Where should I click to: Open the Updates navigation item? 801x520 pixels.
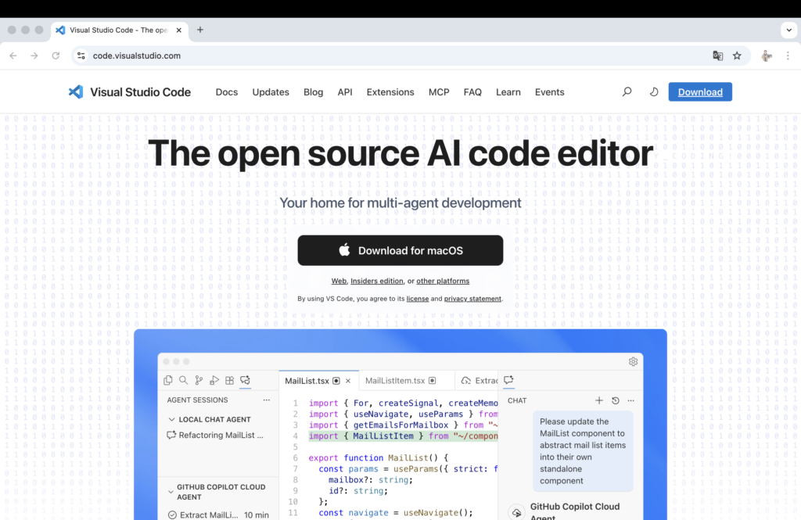(x=271, y=92)
